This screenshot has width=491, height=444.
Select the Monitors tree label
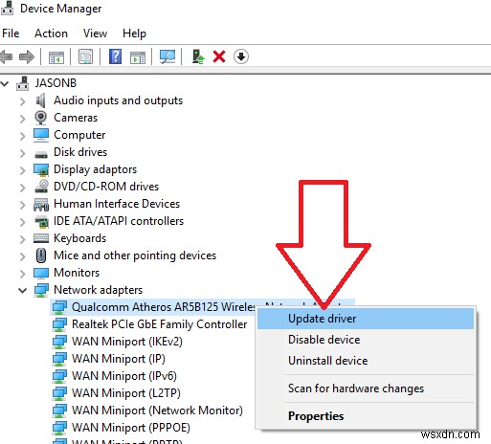pos(77,273)
